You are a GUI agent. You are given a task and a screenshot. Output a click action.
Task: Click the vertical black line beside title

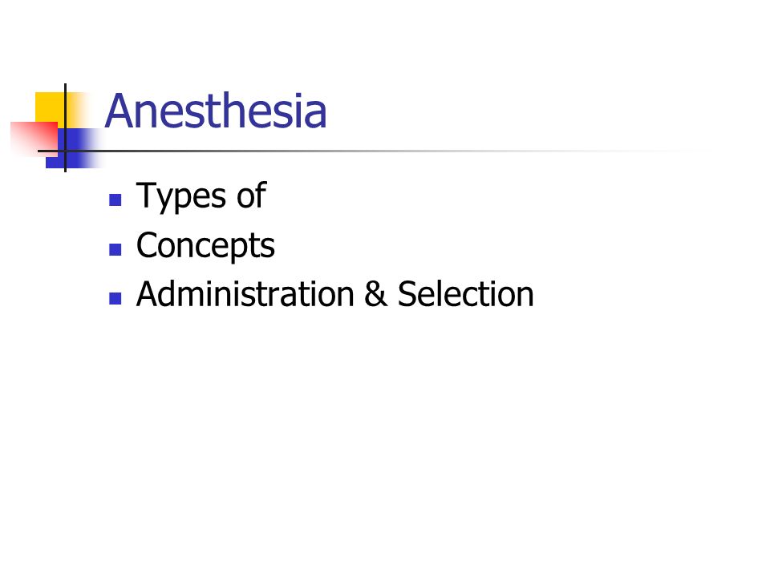click(x=65, y=127)
